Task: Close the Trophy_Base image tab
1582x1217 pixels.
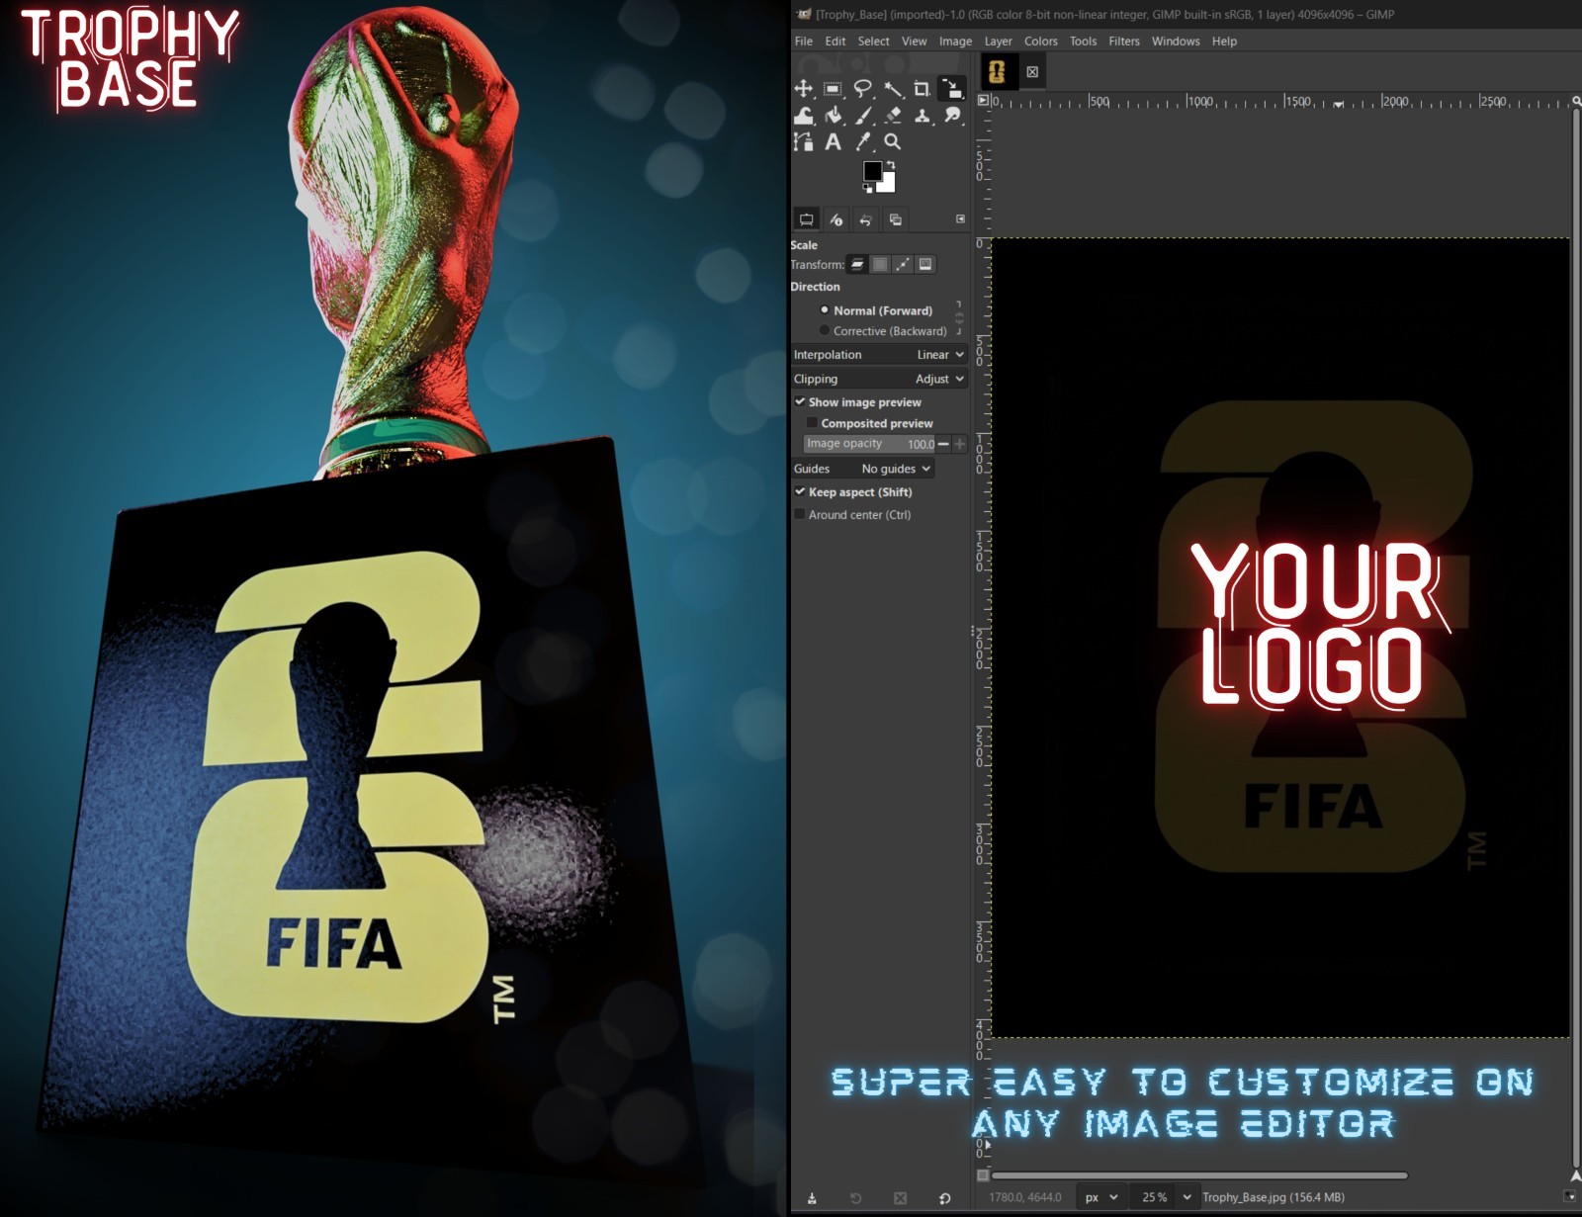Action: tap(1032, 71)
